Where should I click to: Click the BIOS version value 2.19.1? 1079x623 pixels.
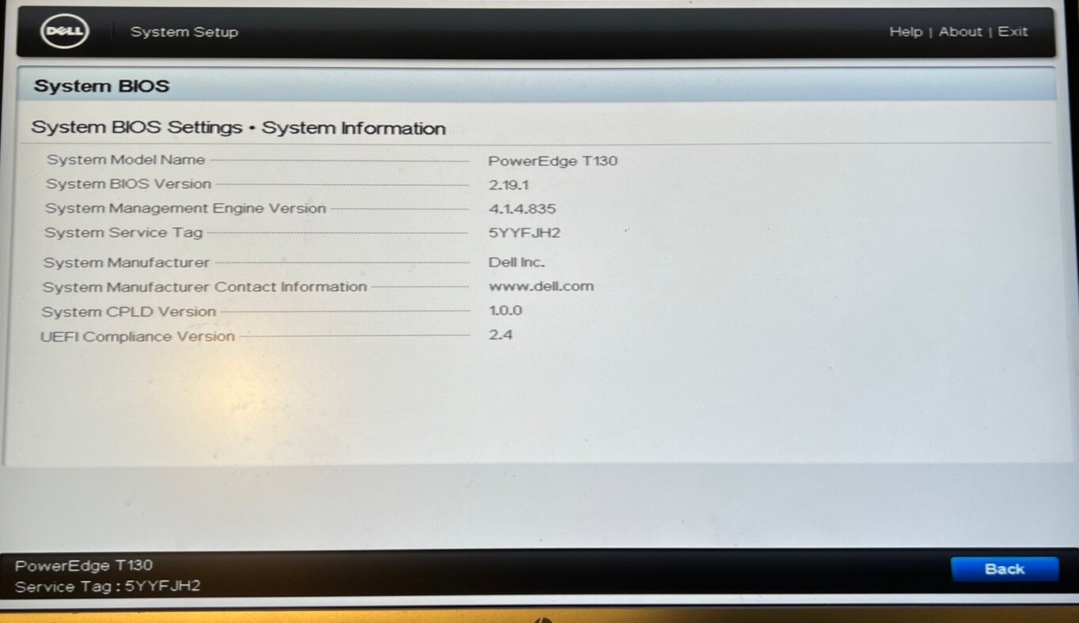(x=509, y=185)
